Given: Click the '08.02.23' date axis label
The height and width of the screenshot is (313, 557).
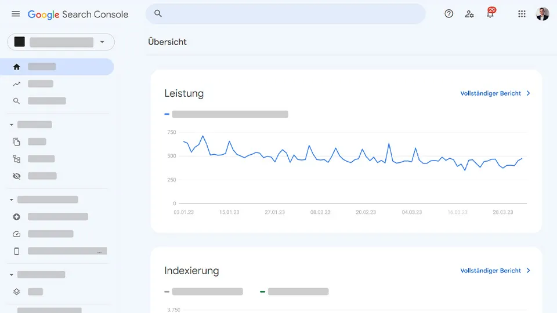Looking at the screenshot, I should [320, 212].
